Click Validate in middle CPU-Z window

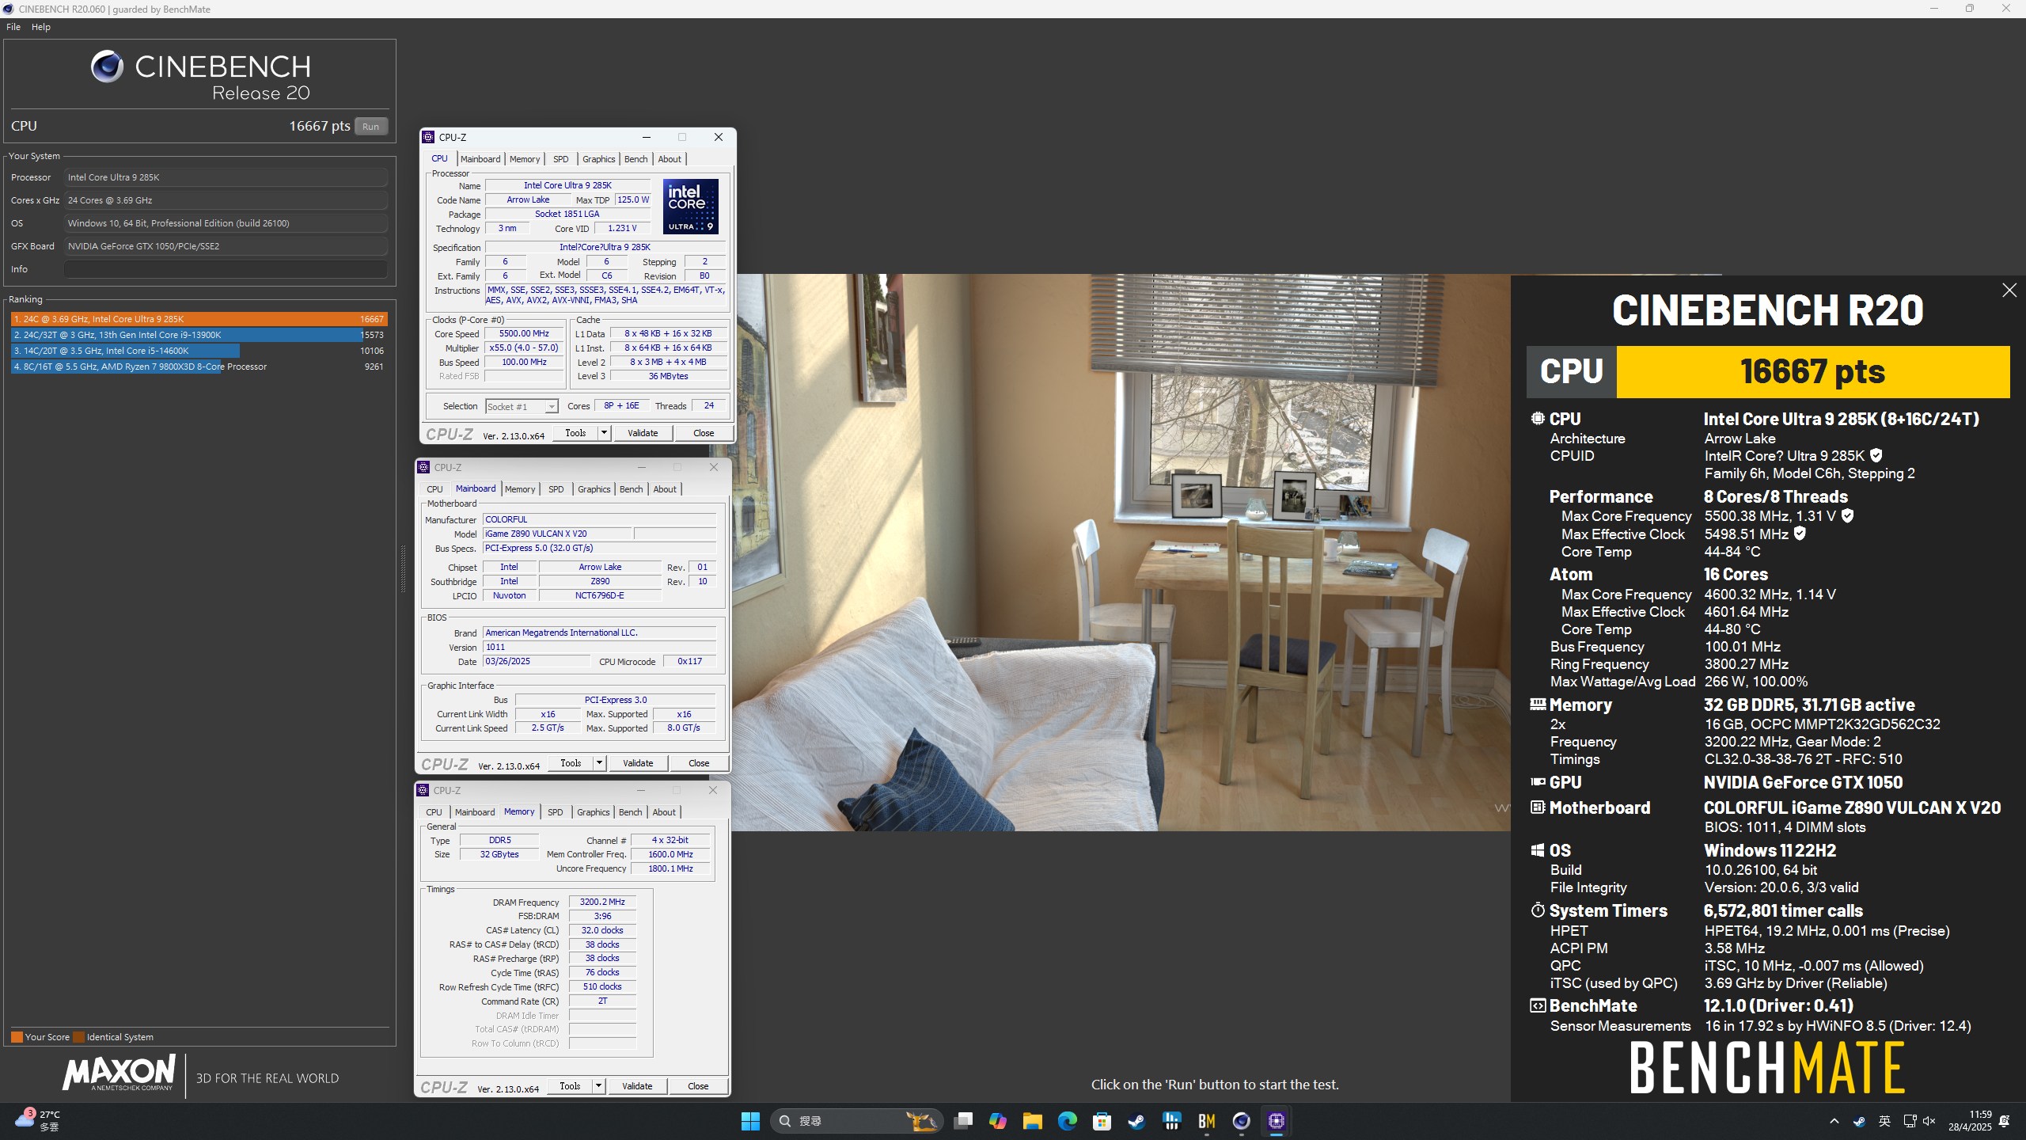click(638, 763)
